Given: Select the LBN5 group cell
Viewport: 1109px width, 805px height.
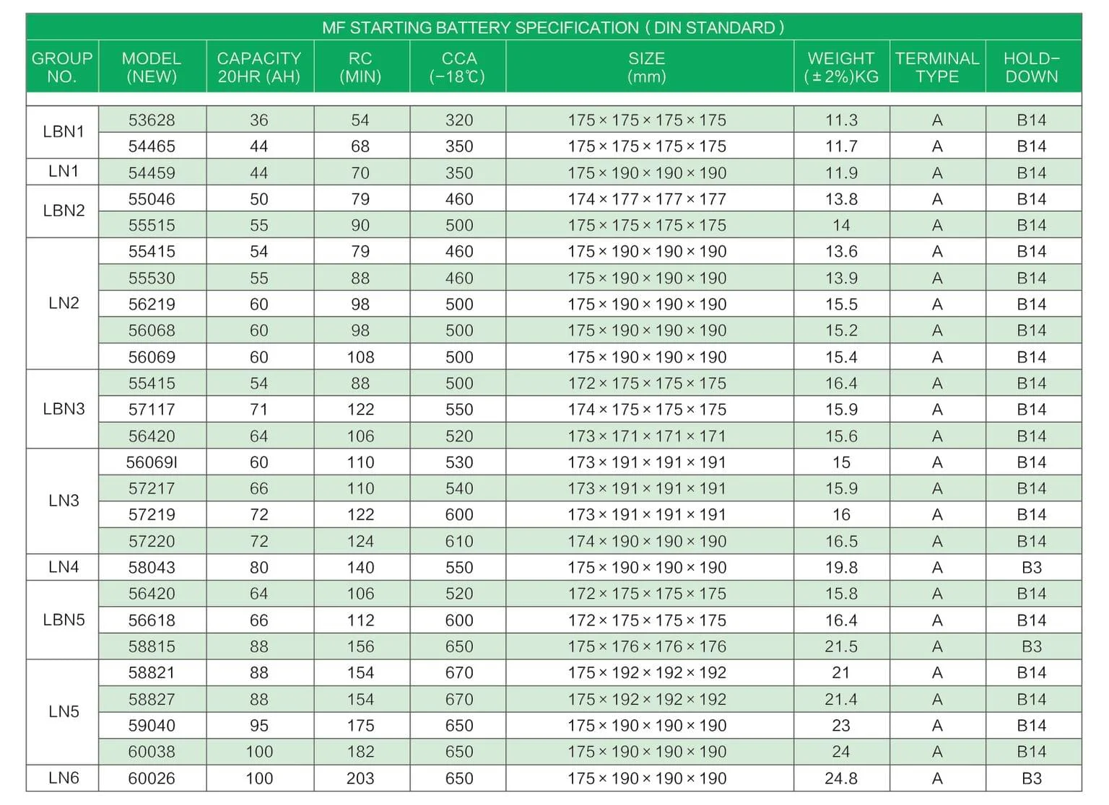Looking at the screenshot, I should [x=64, y=620].
